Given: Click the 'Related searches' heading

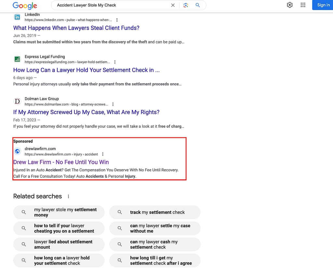Looking at the screenshot, I should click(37, 196).
